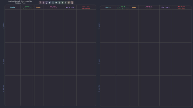The image size is (193, 108).
Task: Click the Aspirational Relationship Action Plan title
Action: 20,2
